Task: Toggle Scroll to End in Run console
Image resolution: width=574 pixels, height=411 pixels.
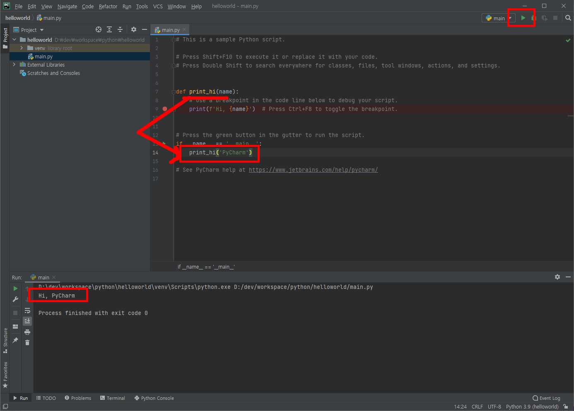Action: [27, 321]
